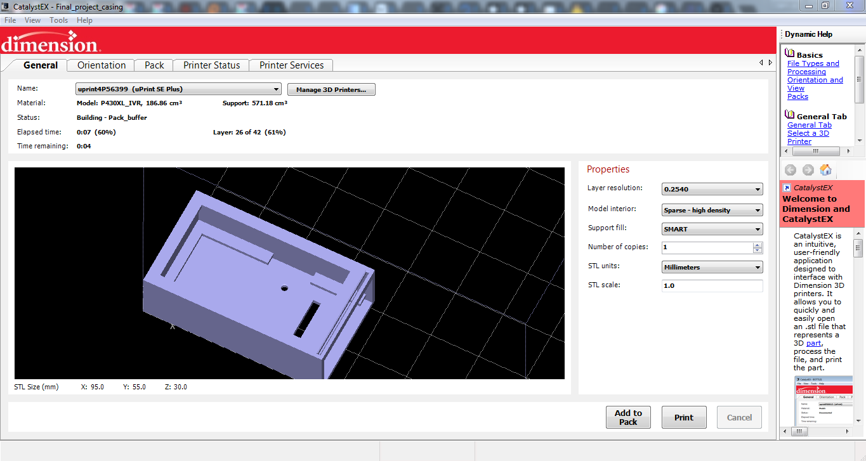Click the Time remaining '0:04' value

pyautogui.click(x=84, y=146)
